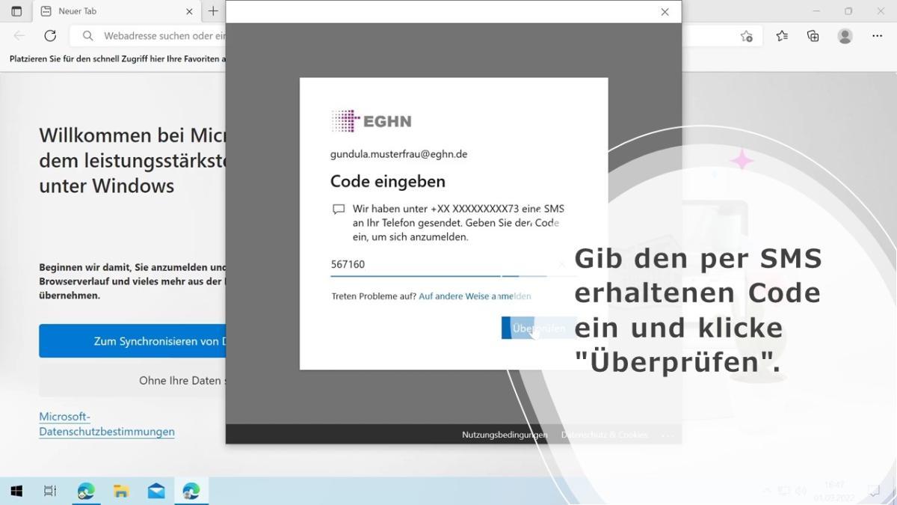Open Edge settings and more menu
The height and width of the screenshot is (505, 897).
(877, 36)
